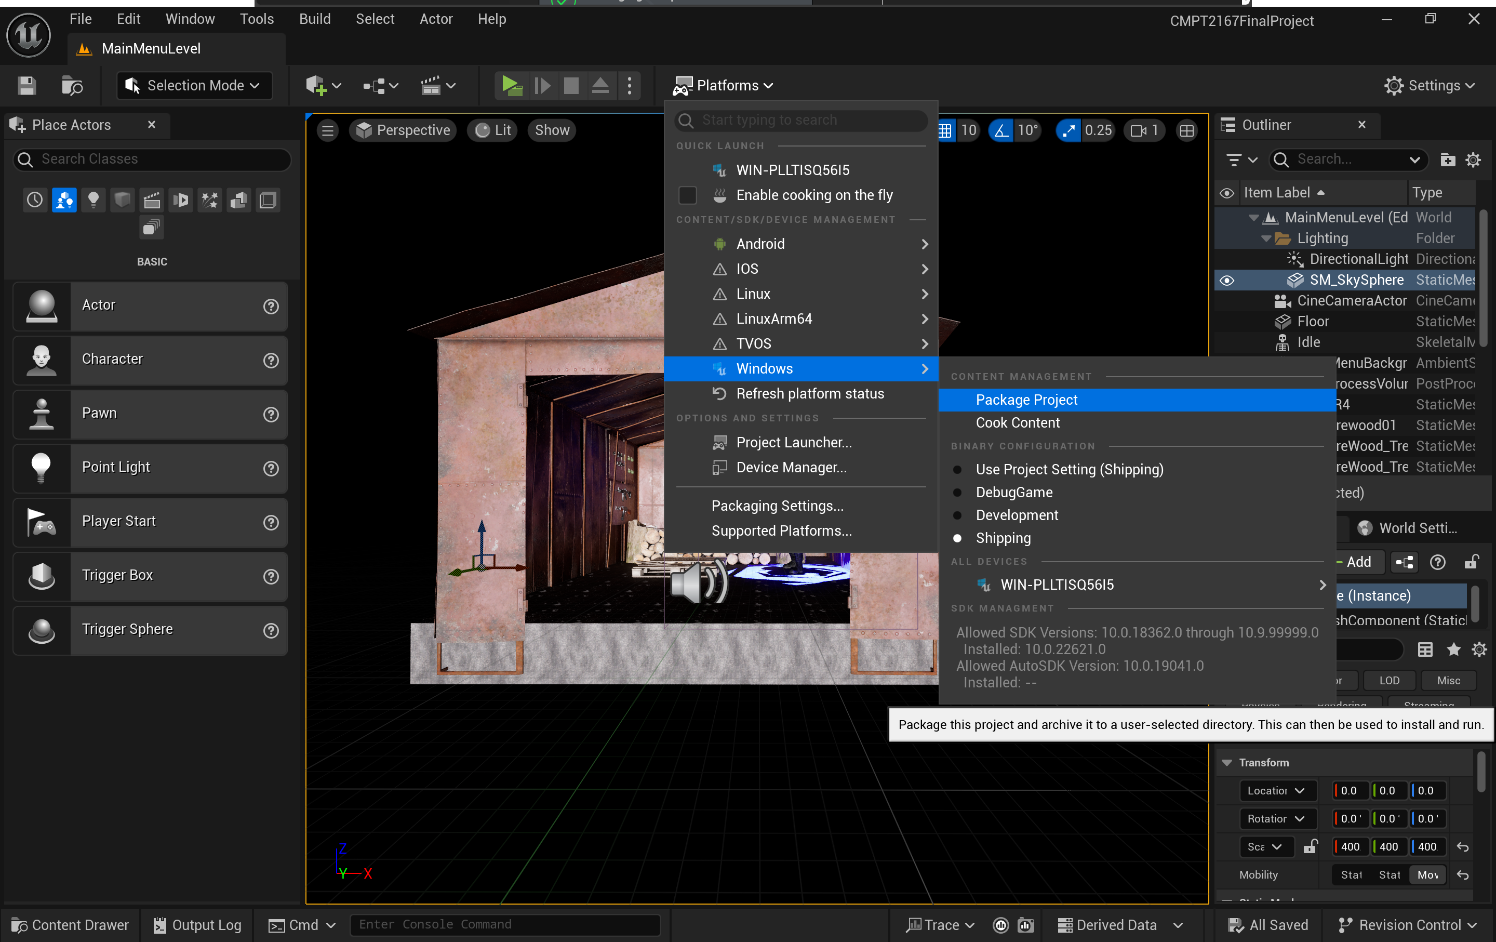Select the Lights category bulb icon
The width and height of the screenshot is (1496, 942).
[93, 200]
